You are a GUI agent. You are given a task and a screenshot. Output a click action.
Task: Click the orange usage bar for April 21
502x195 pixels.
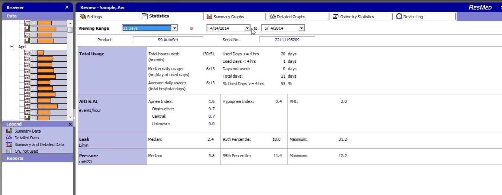pos(47,106)
